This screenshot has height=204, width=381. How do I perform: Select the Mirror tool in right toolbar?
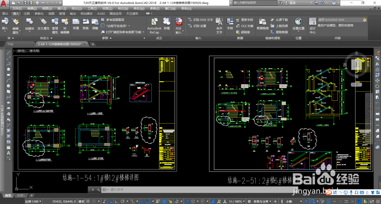tap(377, 64)
